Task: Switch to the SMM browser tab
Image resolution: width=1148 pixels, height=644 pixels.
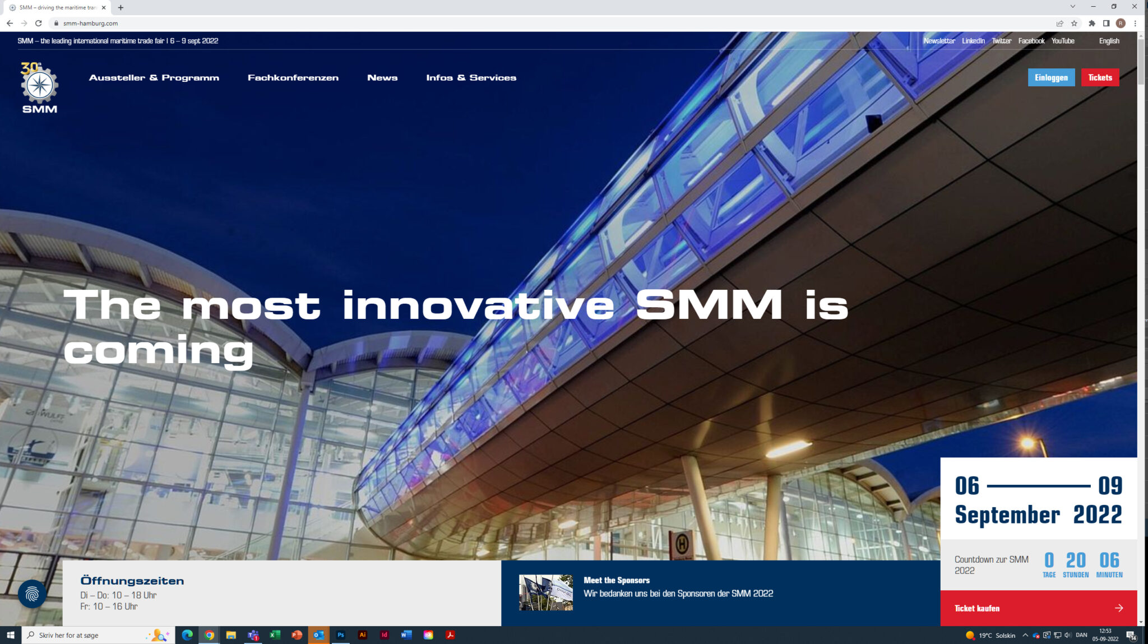Action: (56, 7)
